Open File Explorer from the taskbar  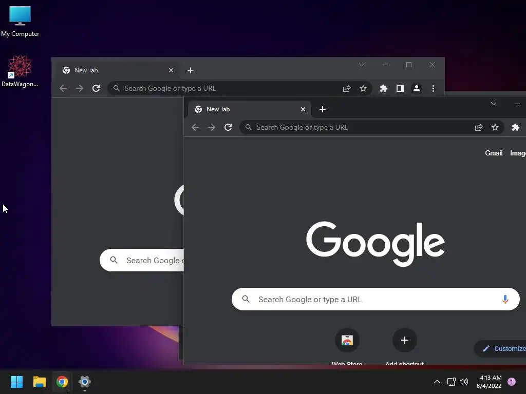pos(39,382)
